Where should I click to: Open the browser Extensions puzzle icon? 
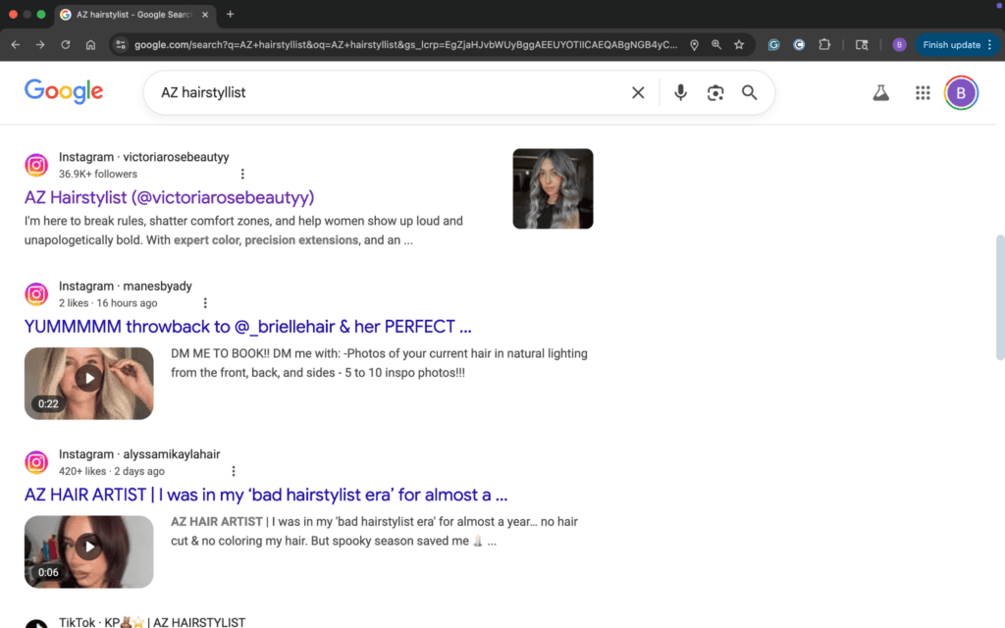point(825,44)
